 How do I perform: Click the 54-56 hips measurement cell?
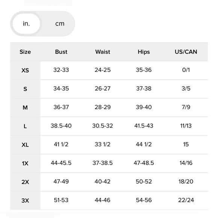coord(144,200)
